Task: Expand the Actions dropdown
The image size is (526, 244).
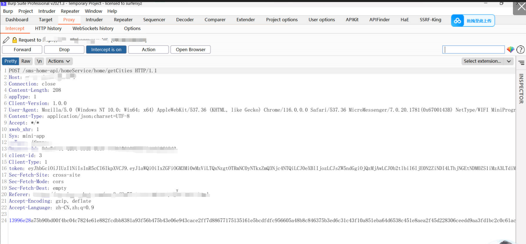Action: point(59,61)
